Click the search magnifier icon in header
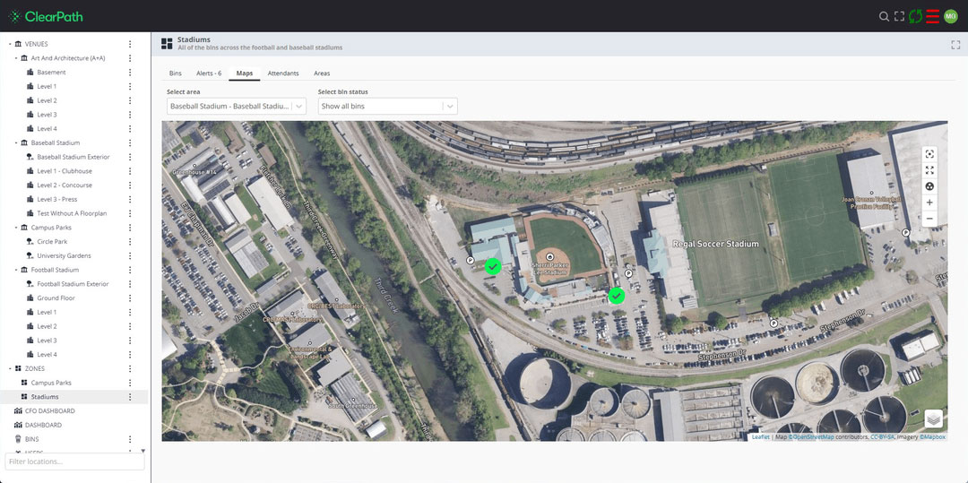The height and width of the screenshot is (483, 968). 884,17
